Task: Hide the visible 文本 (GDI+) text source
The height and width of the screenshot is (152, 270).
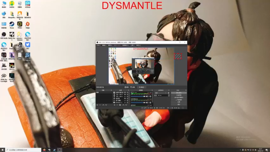Action: (x=125, y=95)
